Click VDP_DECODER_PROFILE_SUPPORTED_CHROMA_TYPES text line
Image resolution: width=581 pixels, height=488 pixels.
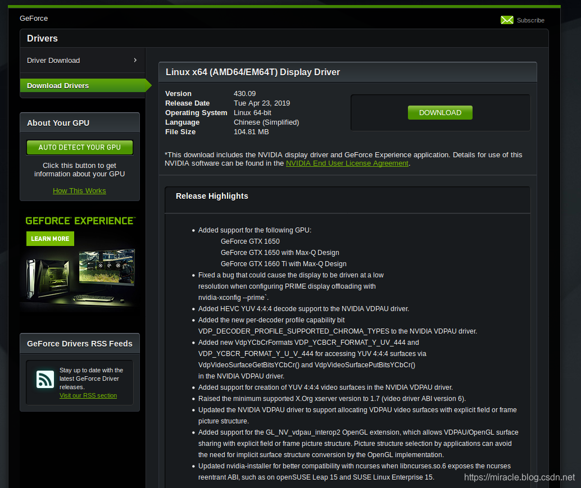point(338,331)
